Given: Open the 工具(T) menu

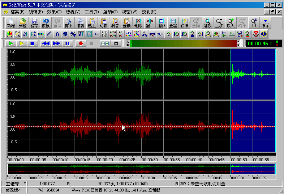Looking at the screenshot, I should (92, 12).
